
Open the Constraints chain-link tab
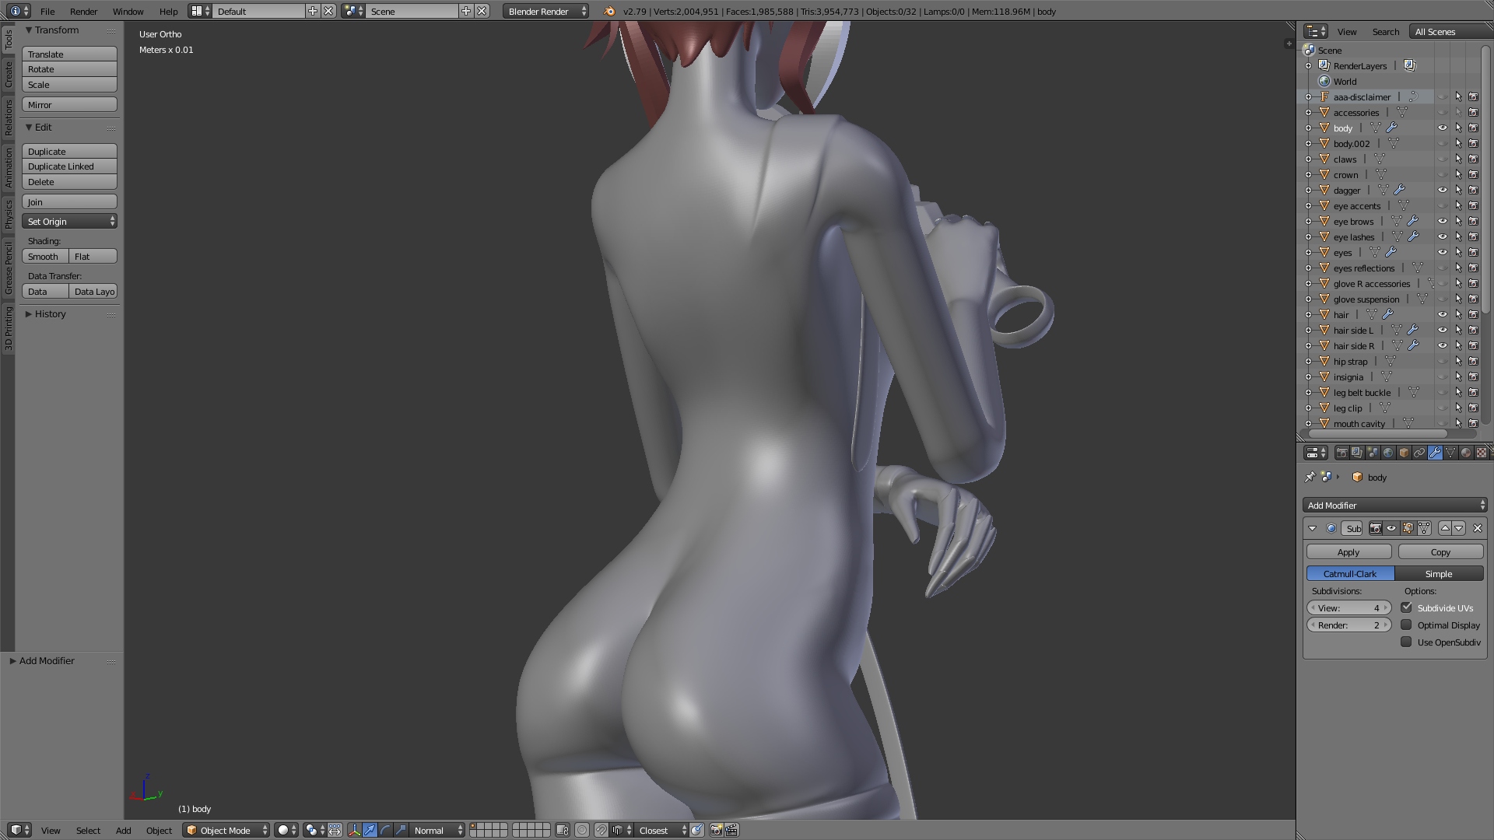click(x=1419, y=453)
